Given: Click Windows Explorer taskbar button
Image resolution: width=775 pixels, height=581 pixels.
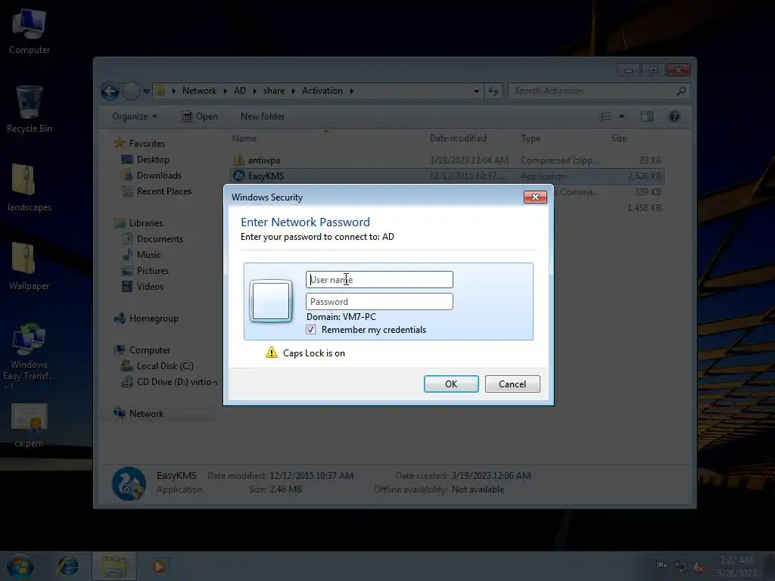Looking at the screenshot, I should point(114,566).
